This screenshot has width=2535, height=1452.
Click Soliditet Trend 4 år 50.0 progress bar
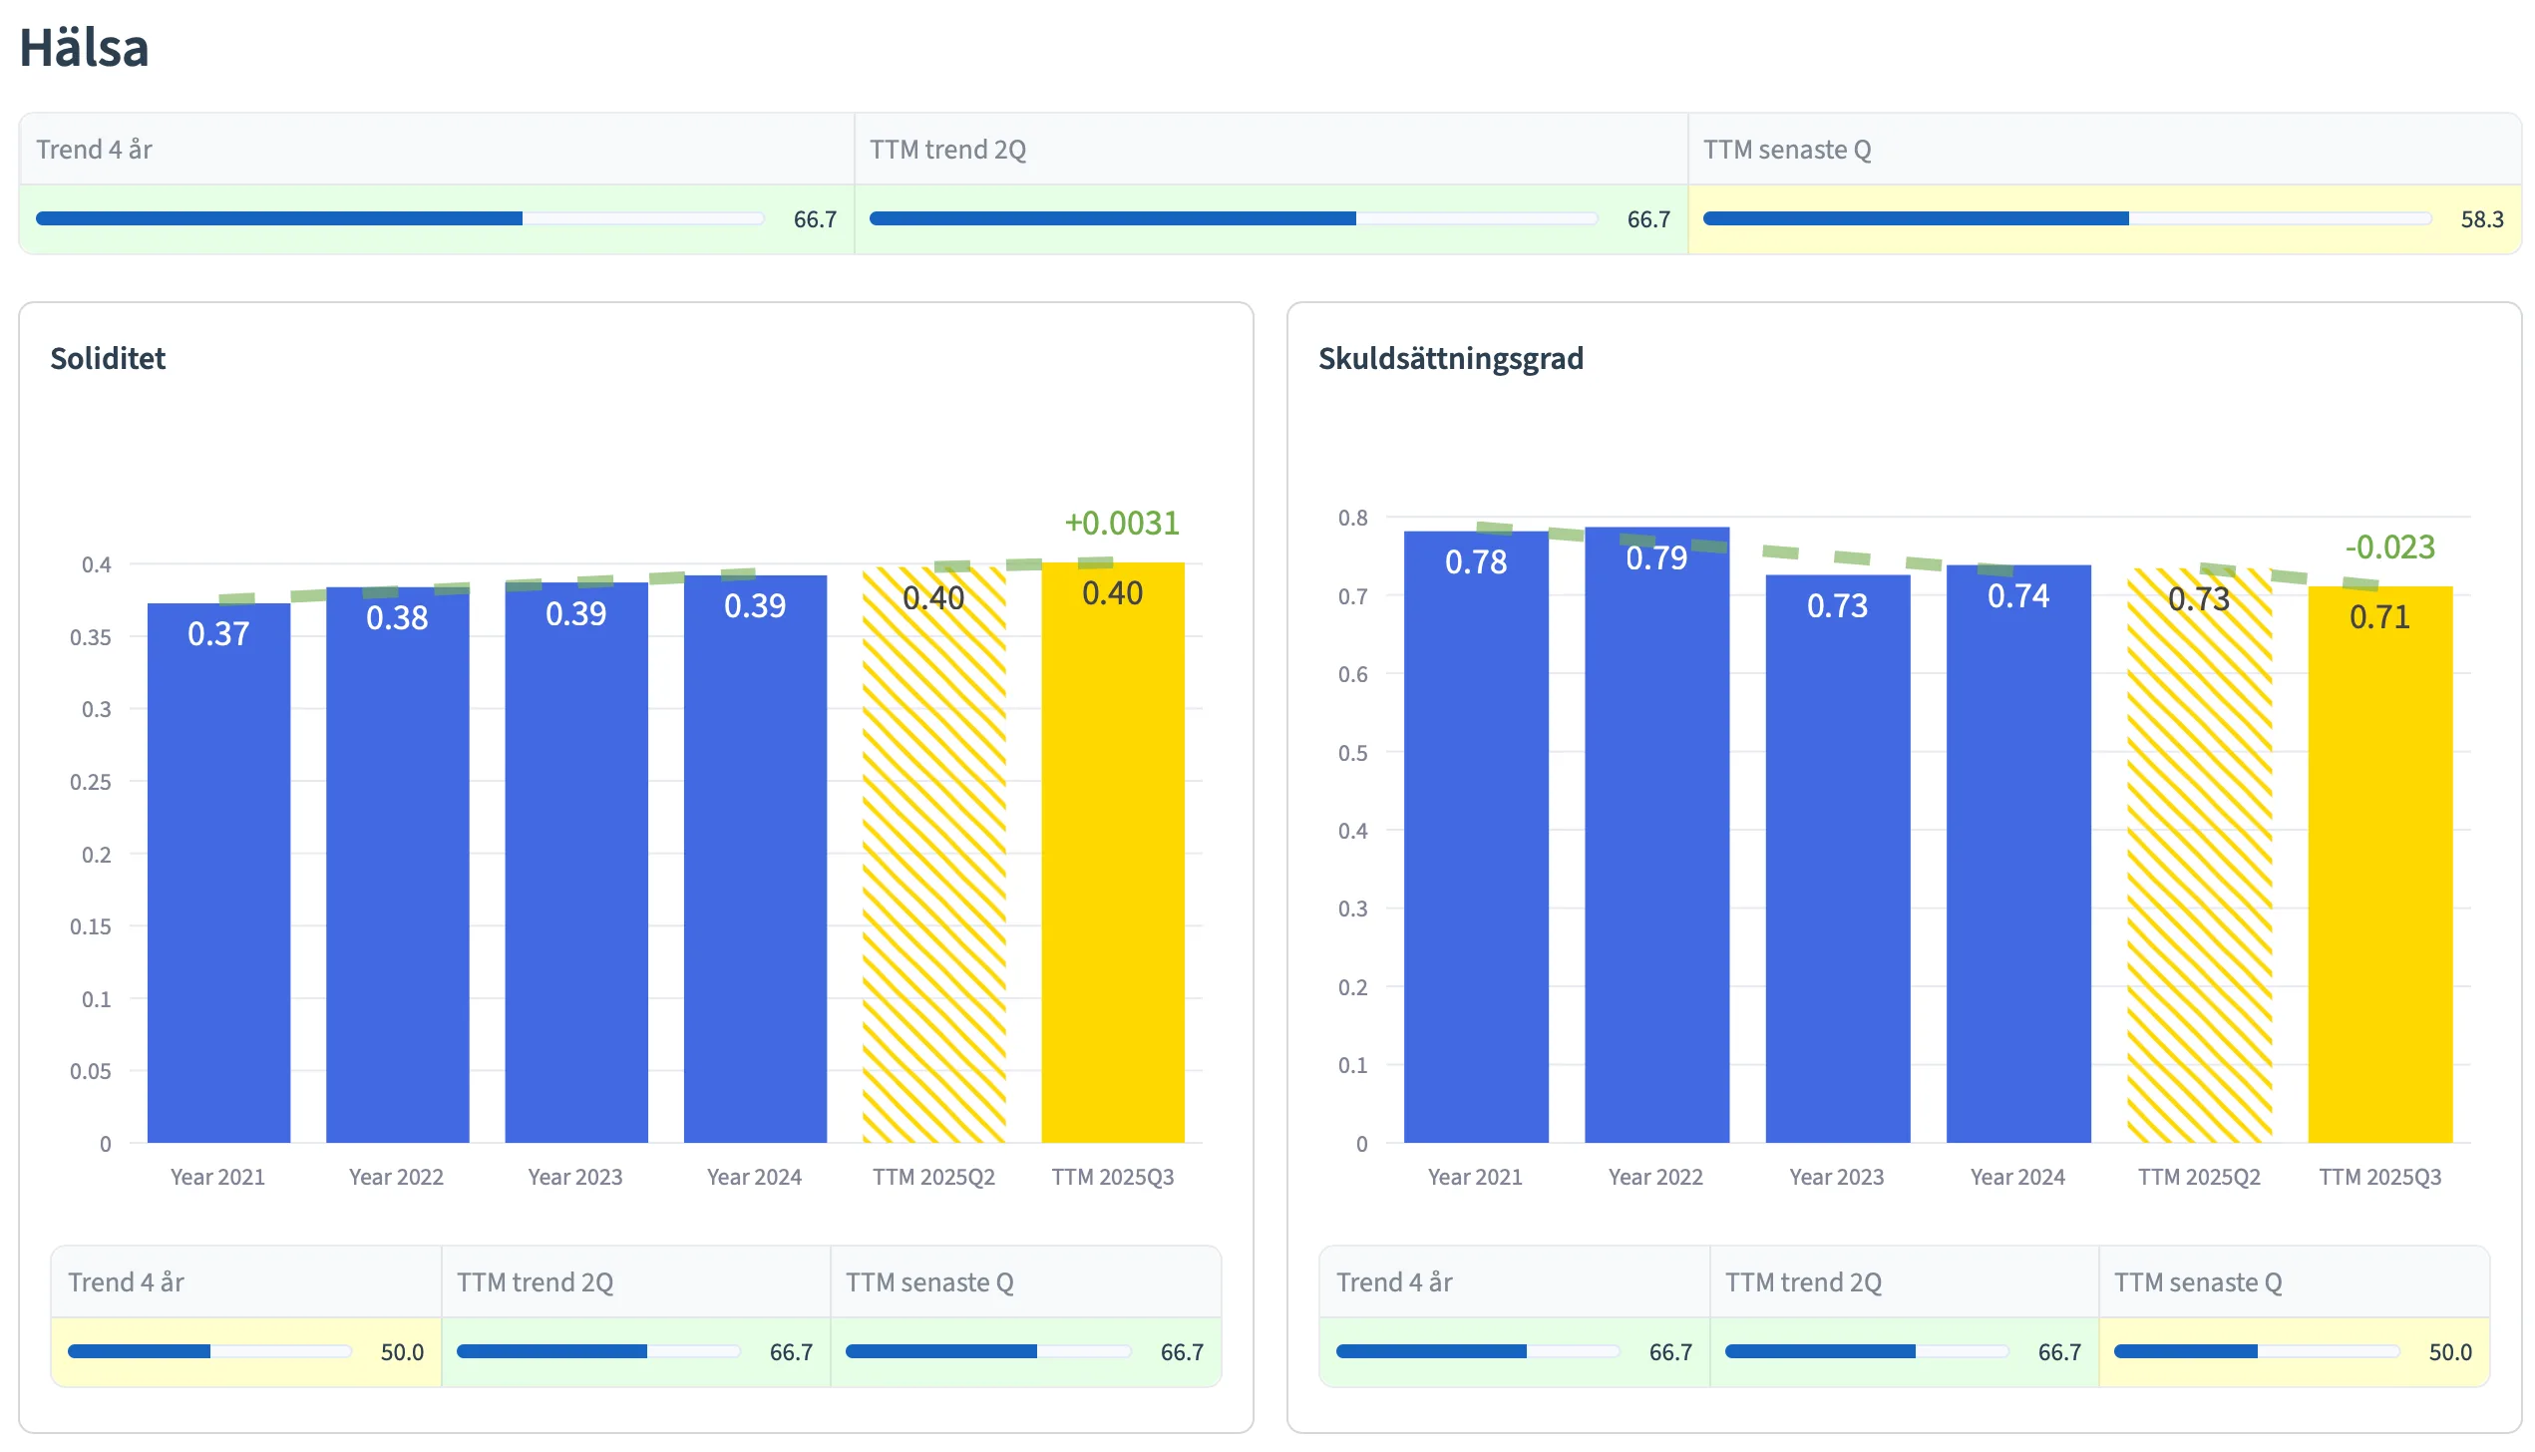[209, 1351]
